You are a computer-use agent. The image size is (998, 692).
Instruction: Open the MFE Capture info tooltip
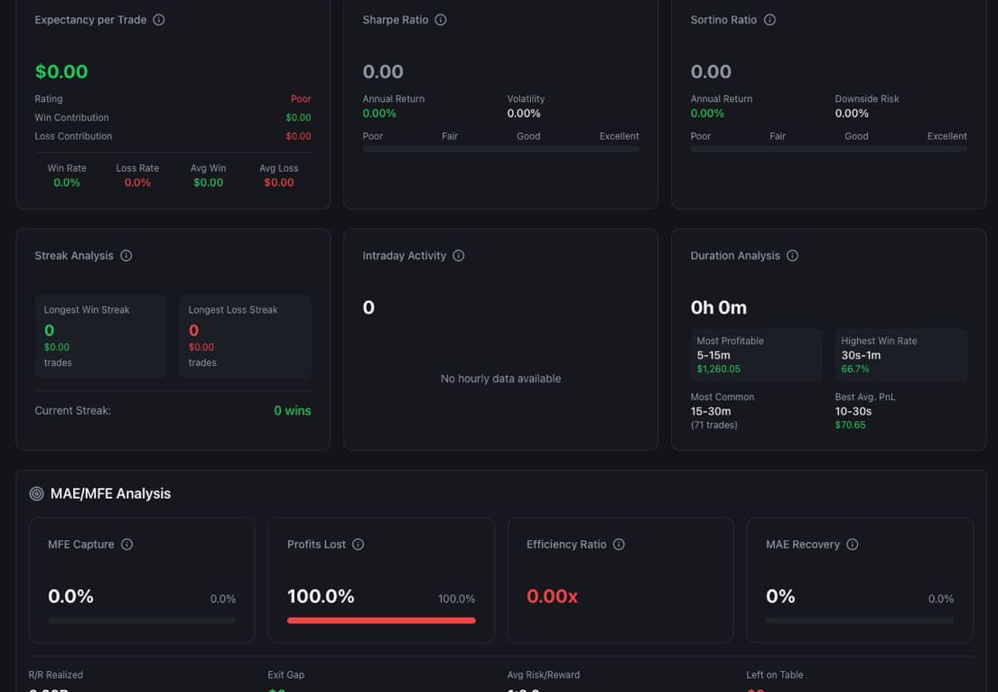[125, 544]
